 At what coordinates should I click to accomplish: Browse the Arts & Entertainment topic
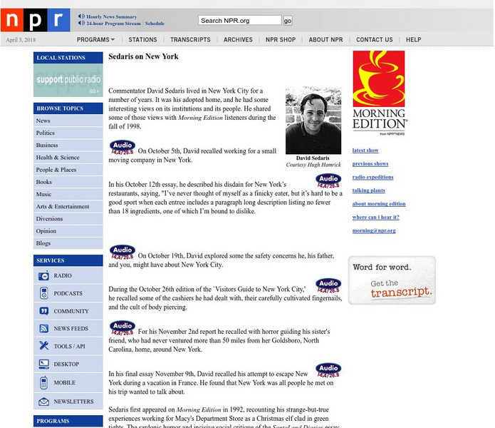[x=68, y=206]
